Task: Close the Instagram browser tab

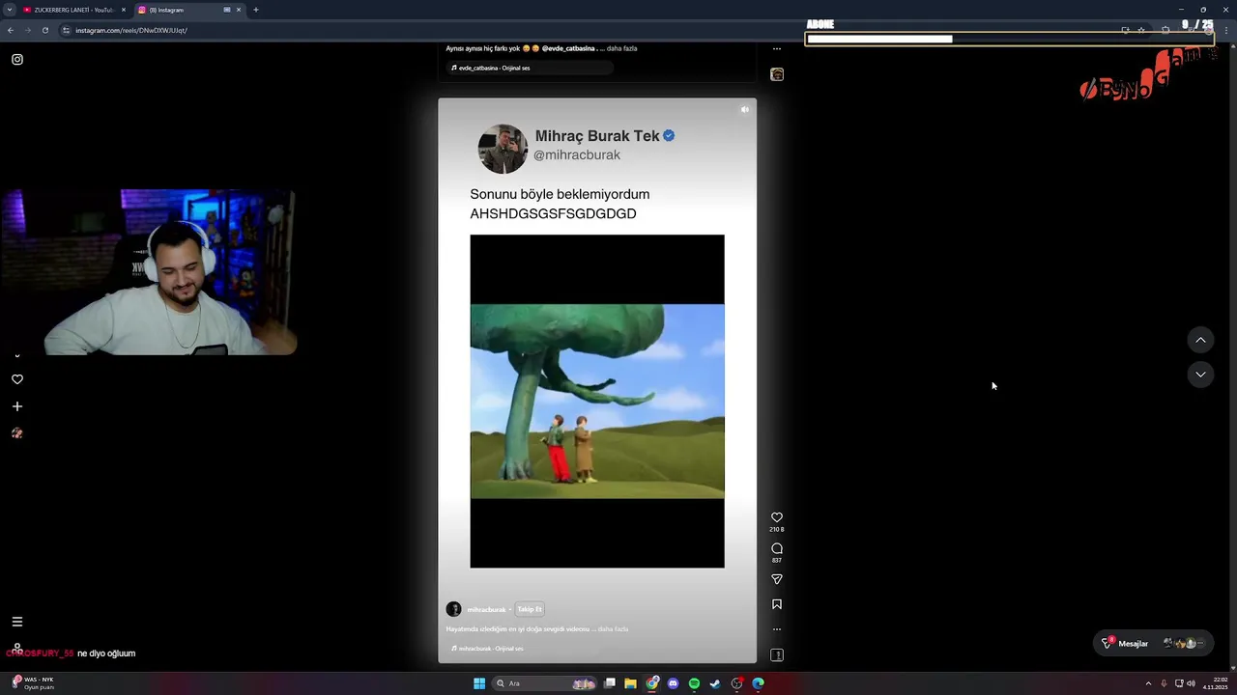Action: [x=239, y=10]
